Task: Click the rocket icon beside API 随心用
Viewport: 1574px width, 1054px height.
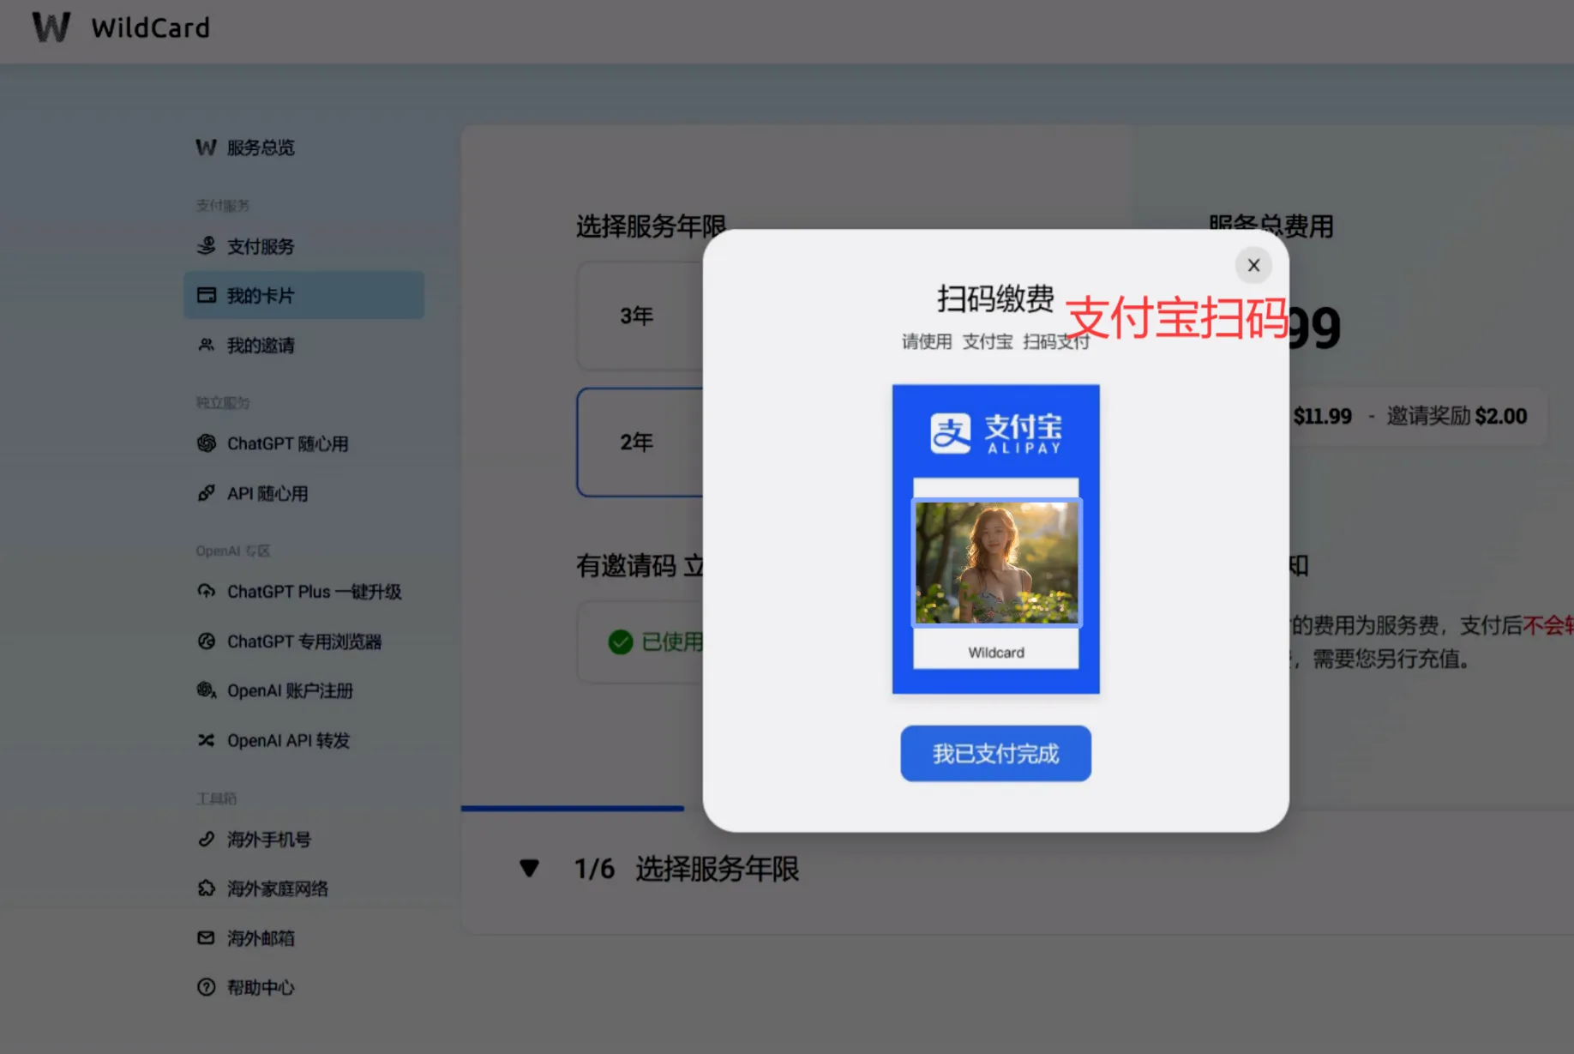Action: pos(206,493)
